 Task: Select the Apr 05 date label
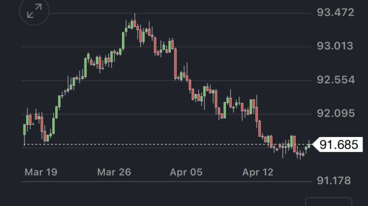tap(186, 172)
